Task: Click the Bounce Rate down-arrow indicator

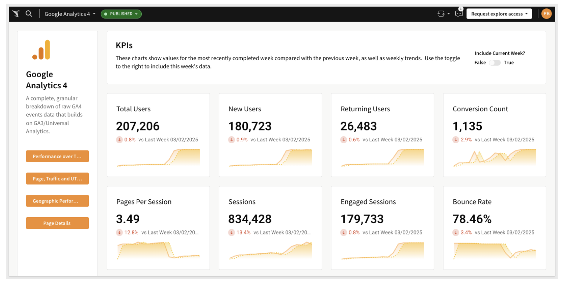Action: 456,232
